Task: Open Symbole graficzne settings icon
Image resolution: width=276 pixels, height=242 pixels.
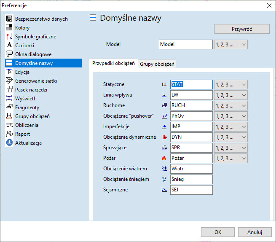Action: [9, 37]
